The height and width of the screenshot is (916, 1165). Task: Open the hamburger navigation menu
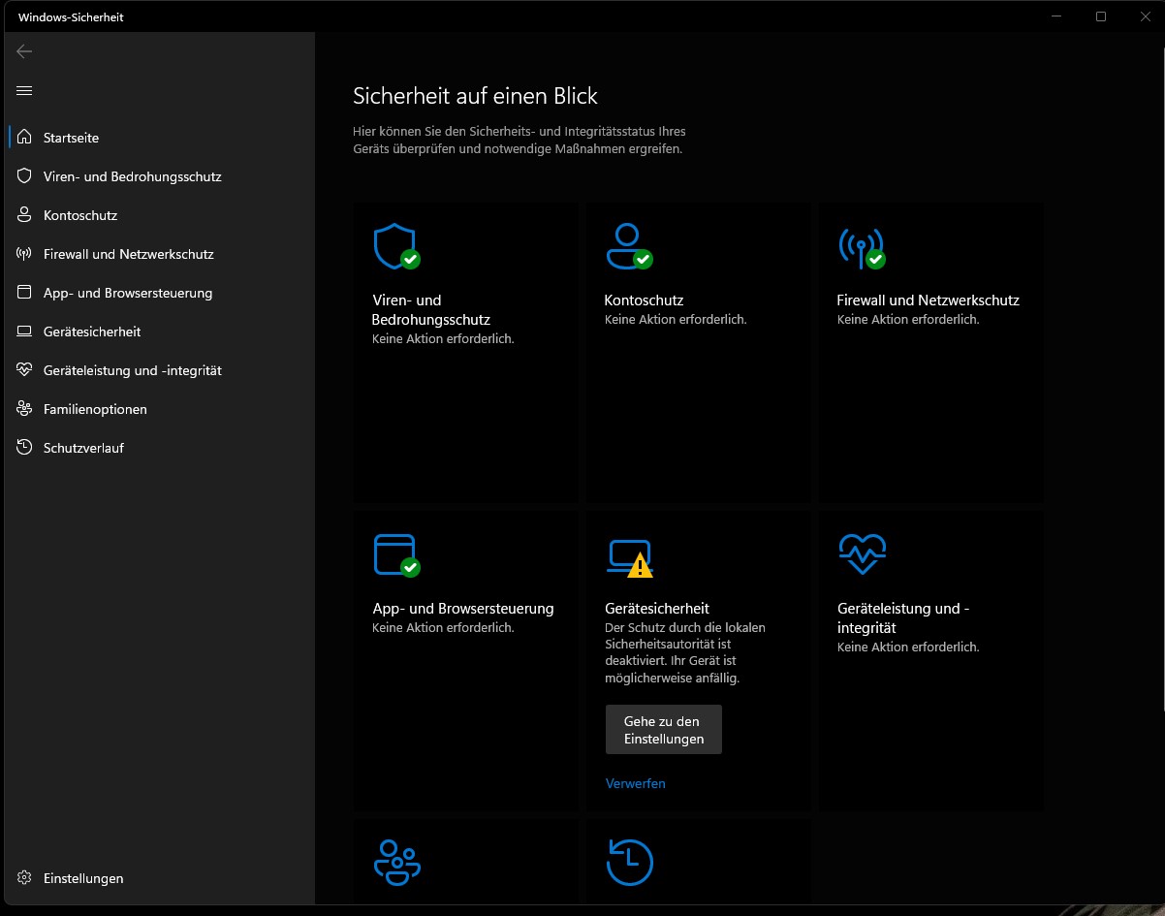24,90
